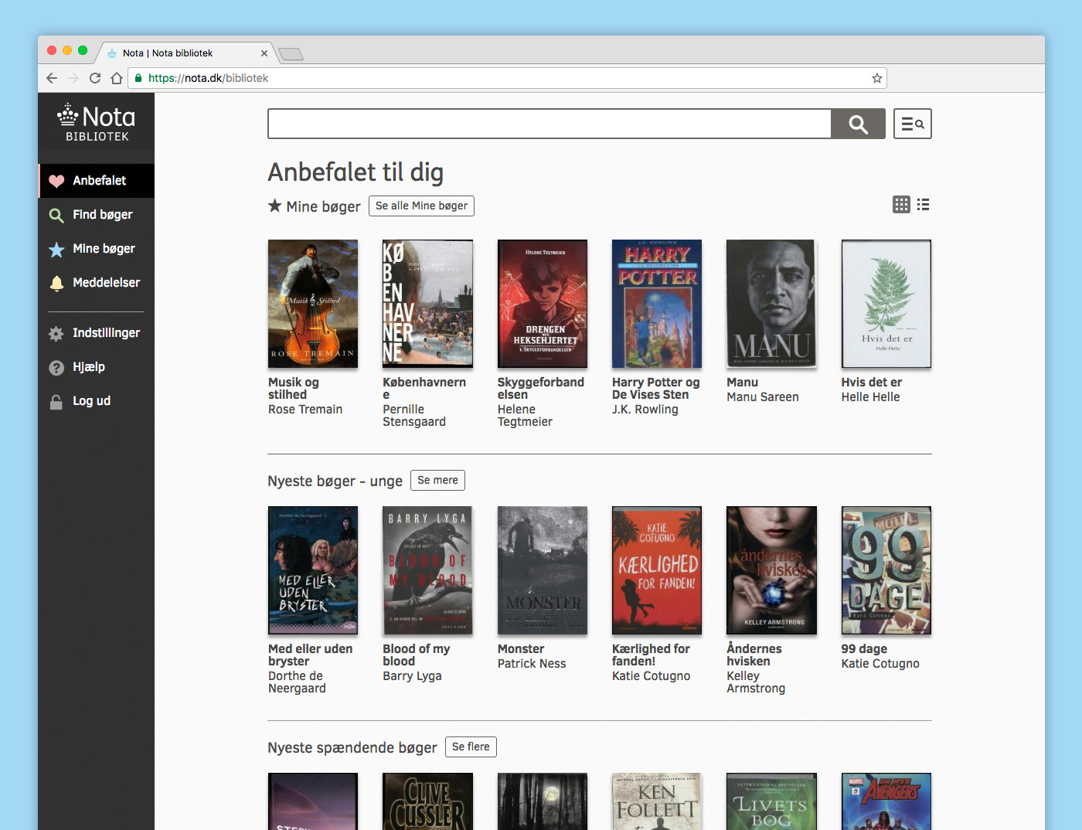The image size is (1082, 830).
Task: Open the Avengers comic cover
Action: tap(886, 801)
